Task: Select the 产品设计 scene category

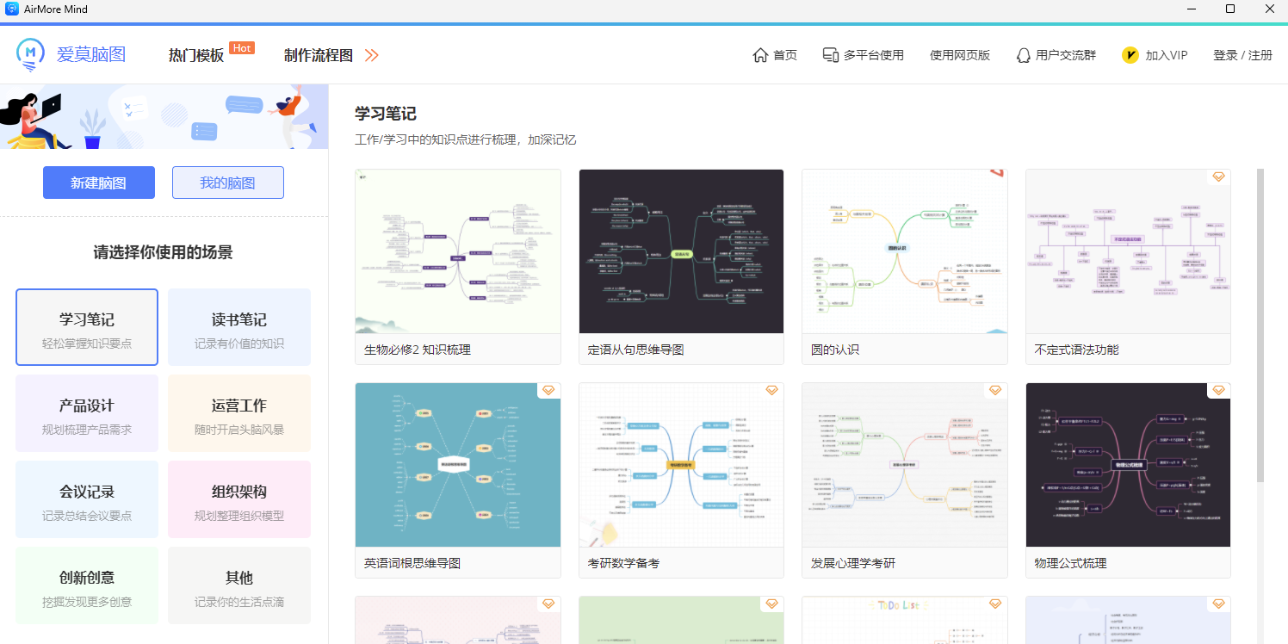Action: click(87, 413)
